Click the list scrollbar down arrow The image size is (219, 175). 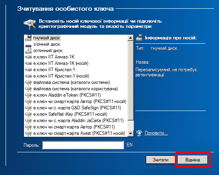[x=131, y=134]
